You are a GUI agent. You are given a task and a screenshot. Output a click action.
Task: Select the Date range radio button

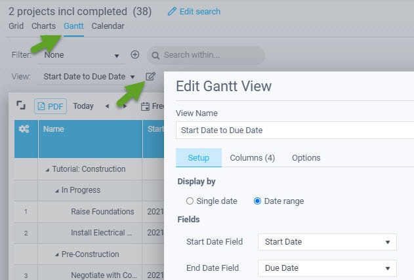[257, 201]
